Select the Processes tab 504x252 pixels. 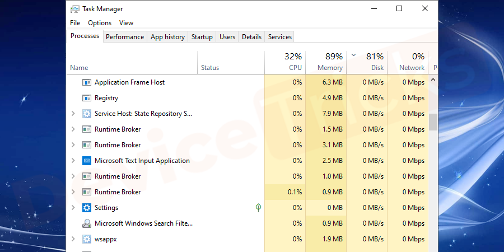(x=85, y=36)
